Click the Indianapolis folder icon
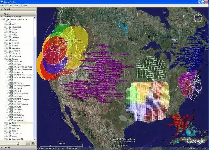Viewport: 209px width, 150px height. pos(10,48)
